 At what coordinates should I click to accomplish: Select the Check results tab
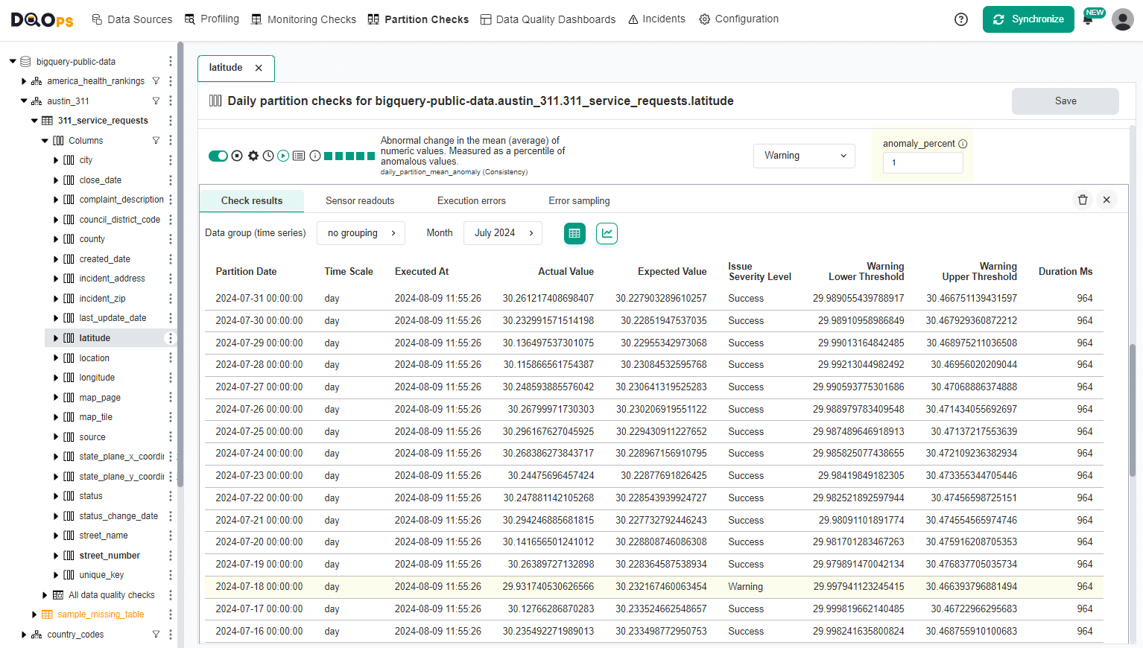coord(252,201)
